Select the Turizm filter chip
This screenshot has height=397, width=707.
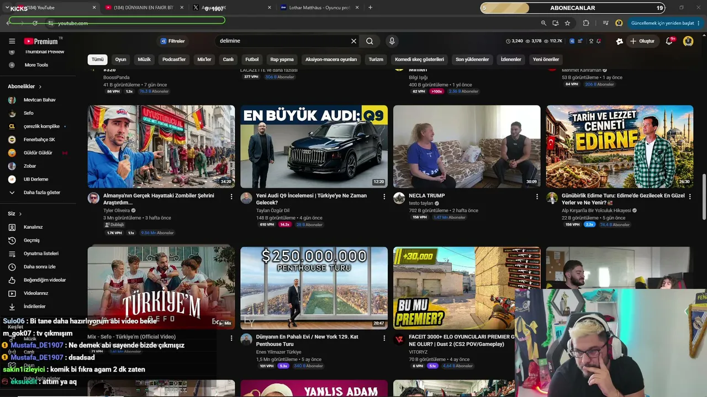coord(376,60)
